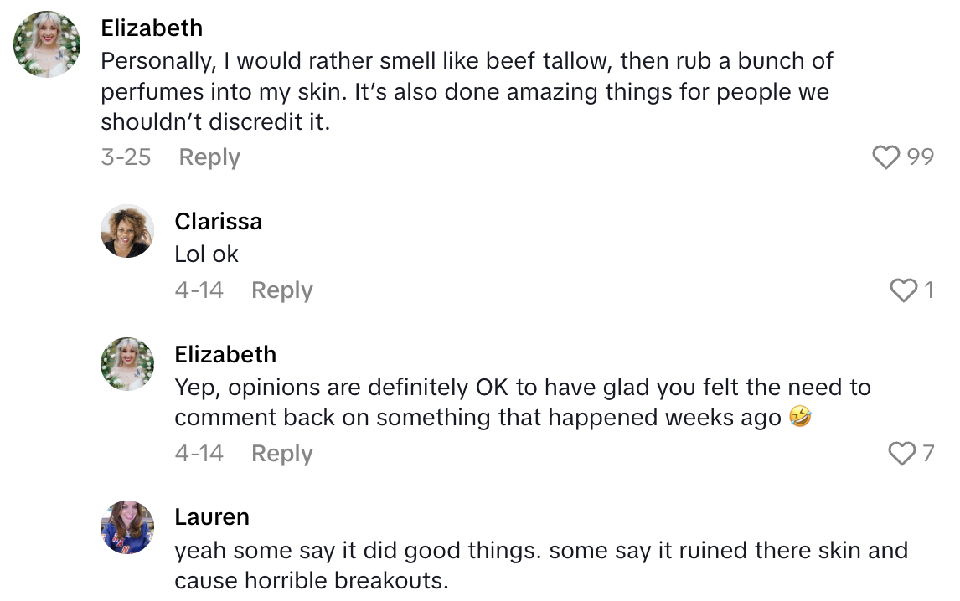
Task: Open the Elizabeth username on the top comment
Action: (152, 28)
